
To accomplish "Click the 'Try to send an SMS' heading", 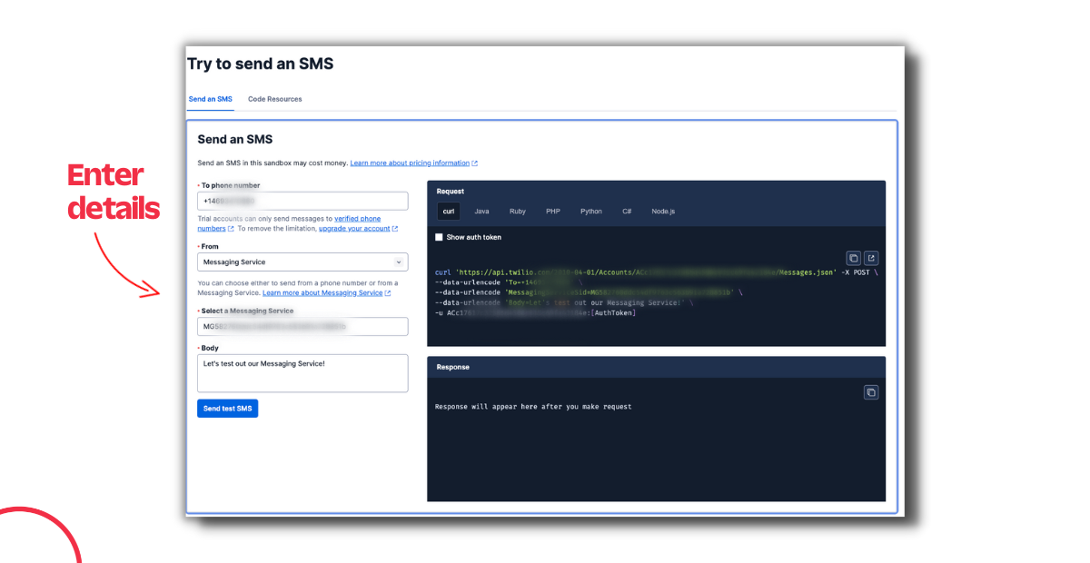I will (x=261, y=64).
